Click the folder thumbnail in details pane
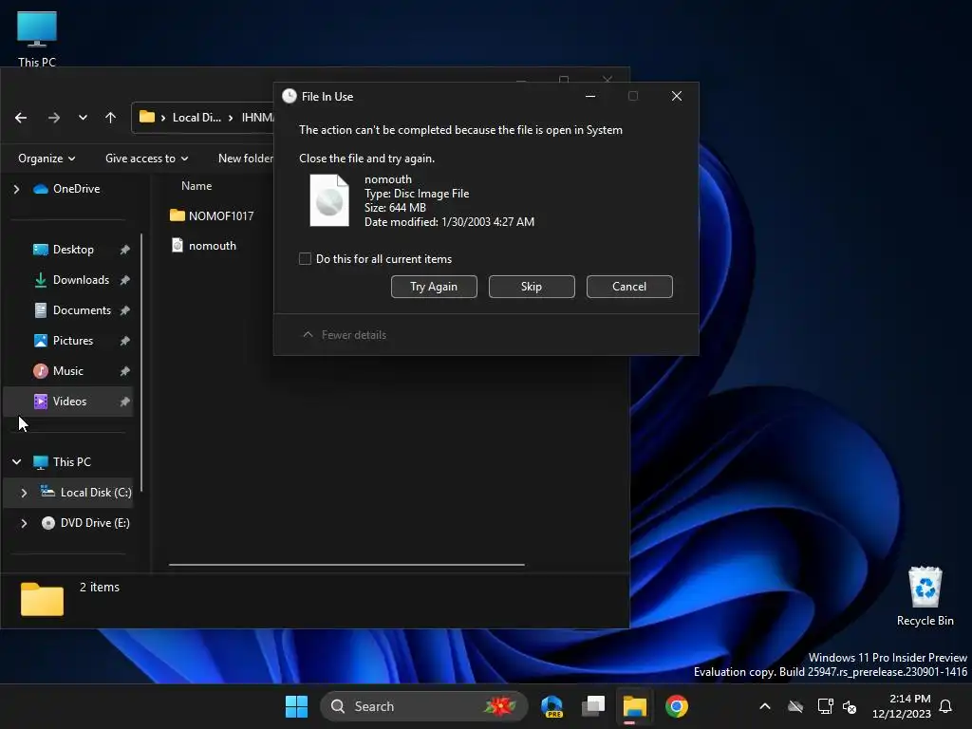Image resolution: width=972 pixels, height=729 pixels. 42,599
